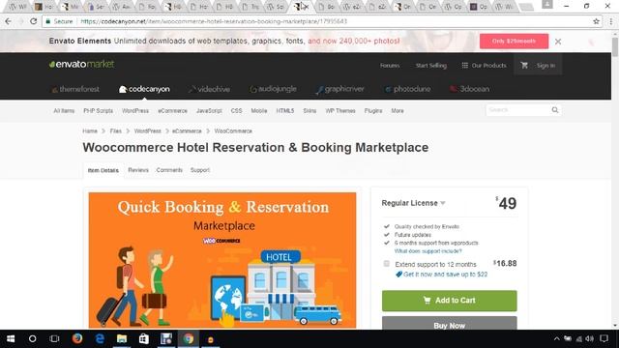Open the Plugins category
Viewport: 619px width, 348px height.
pyautogui.click(x=373, y=111)
